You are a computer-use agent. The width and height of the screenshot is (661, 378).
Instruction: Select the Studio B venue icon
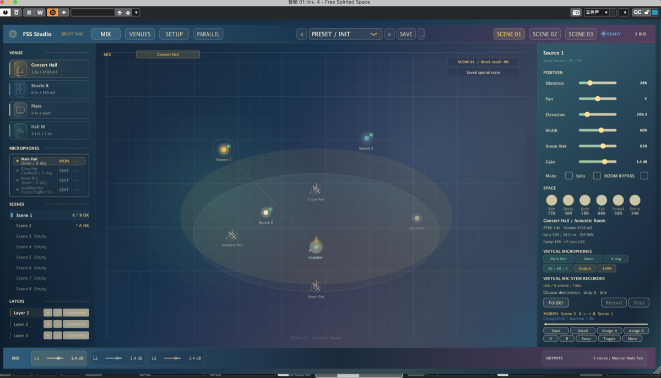pyautogui.click(x=20, y=89)
